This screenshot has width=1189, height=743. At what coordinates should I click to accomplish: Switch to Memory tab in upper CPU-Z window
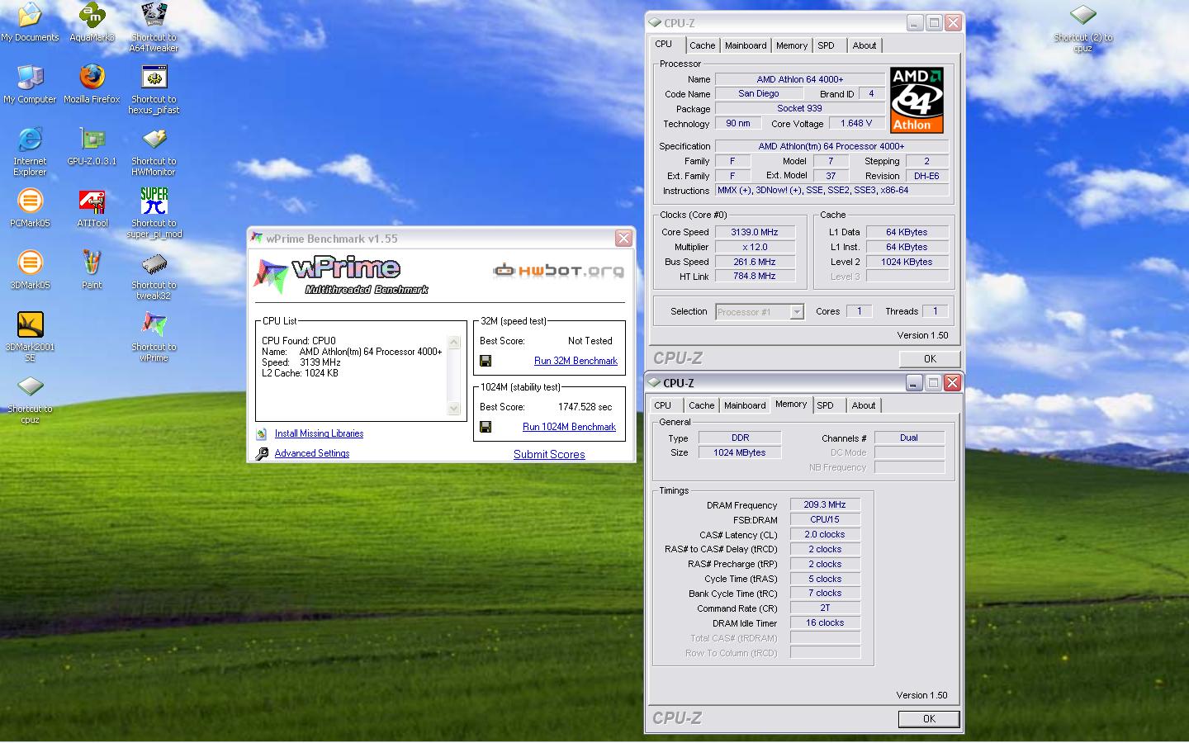792,45
